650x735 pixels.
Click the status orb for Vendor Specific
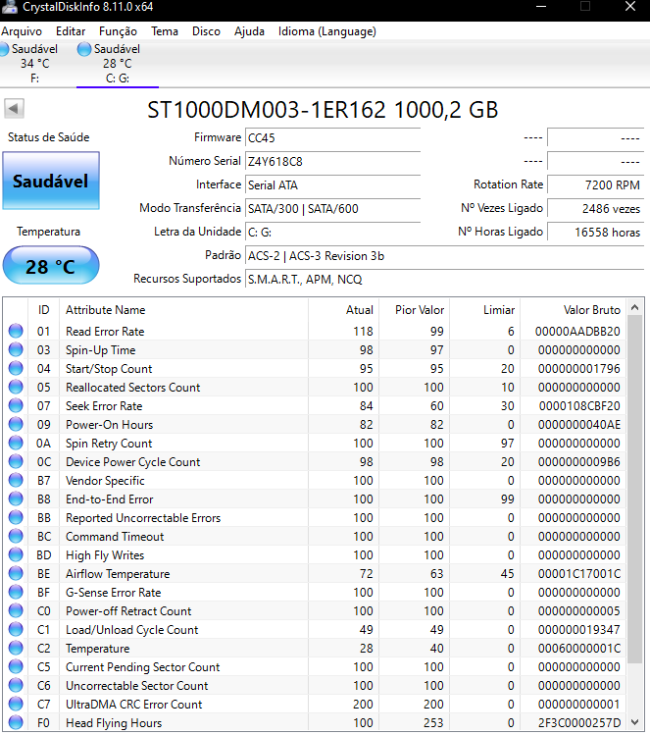(16, 481)
